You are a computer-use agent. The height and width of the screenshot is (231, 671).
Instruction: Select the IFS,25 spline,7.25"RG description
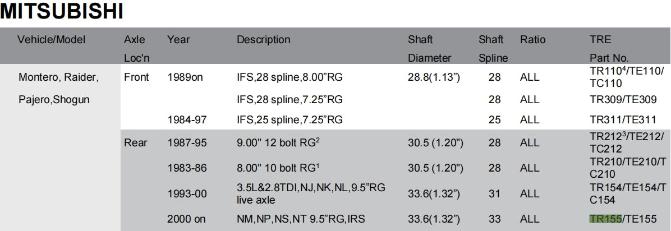[289, 119]
